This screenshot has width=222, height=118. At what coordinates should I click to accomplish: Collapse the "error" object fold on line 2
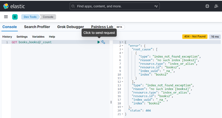point(123,46)
